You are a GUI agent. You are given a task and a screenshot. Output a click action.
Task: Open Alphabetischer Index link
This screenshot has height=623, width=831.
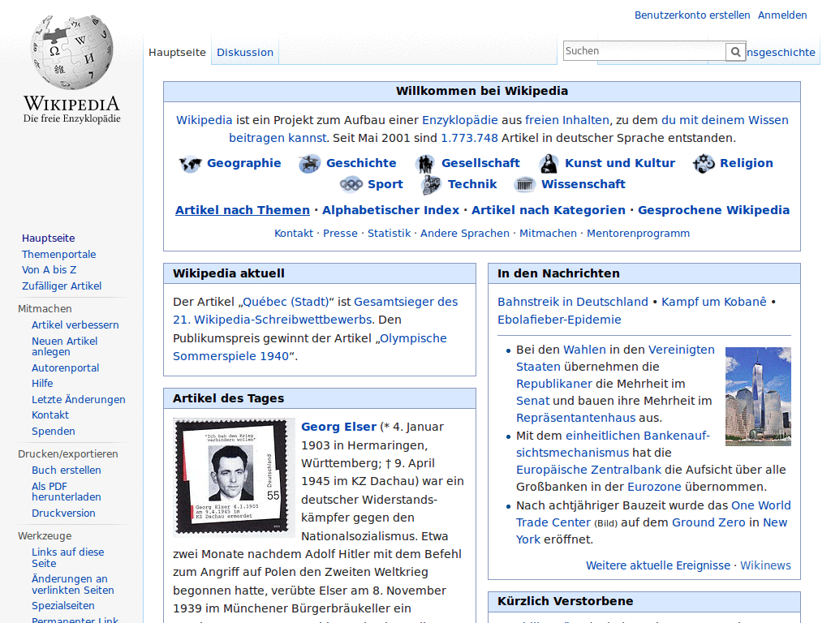pyautogui.click(x=390, y=210)
